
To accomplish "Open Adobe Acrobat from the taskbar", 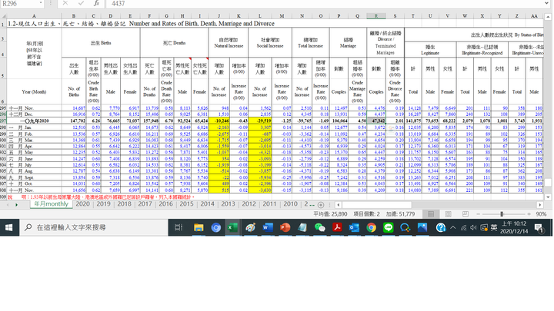I will click(x=337, y=228).
